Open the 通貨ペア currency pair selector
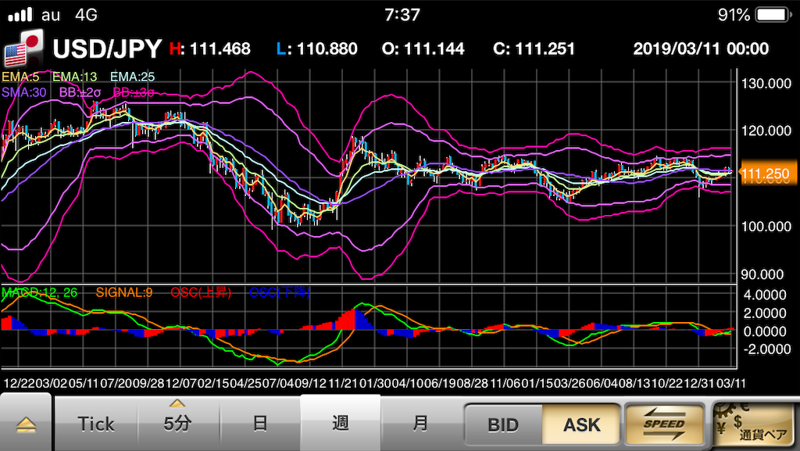This screenshot has width=800, height=451. [754, 424]
